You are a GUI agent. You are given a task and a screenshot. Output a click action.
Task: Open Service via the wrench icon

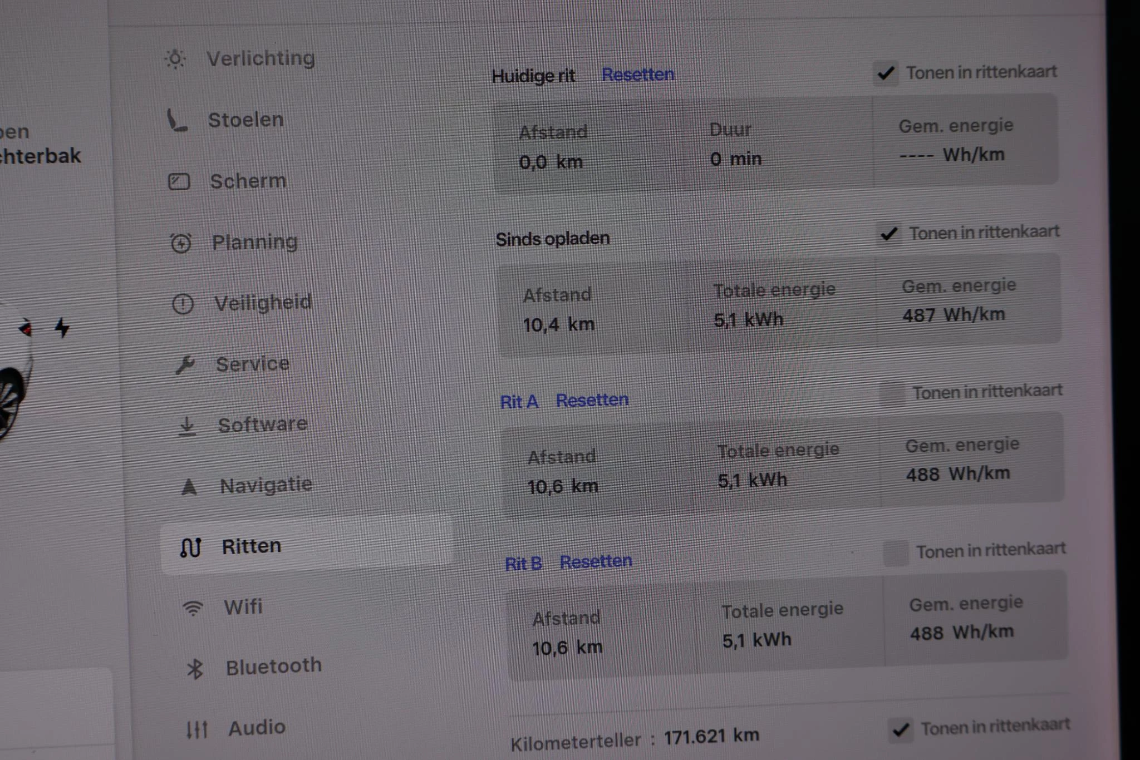tap(185, 365)
